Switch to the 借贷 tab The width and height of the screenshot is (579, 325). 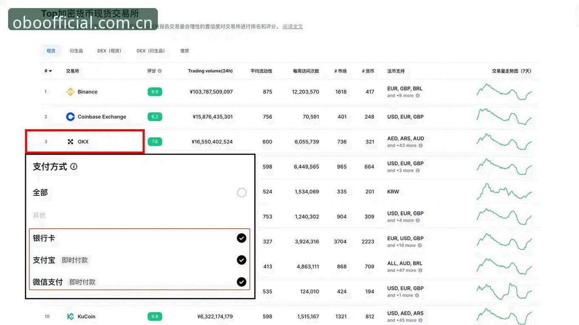(185, 51)
